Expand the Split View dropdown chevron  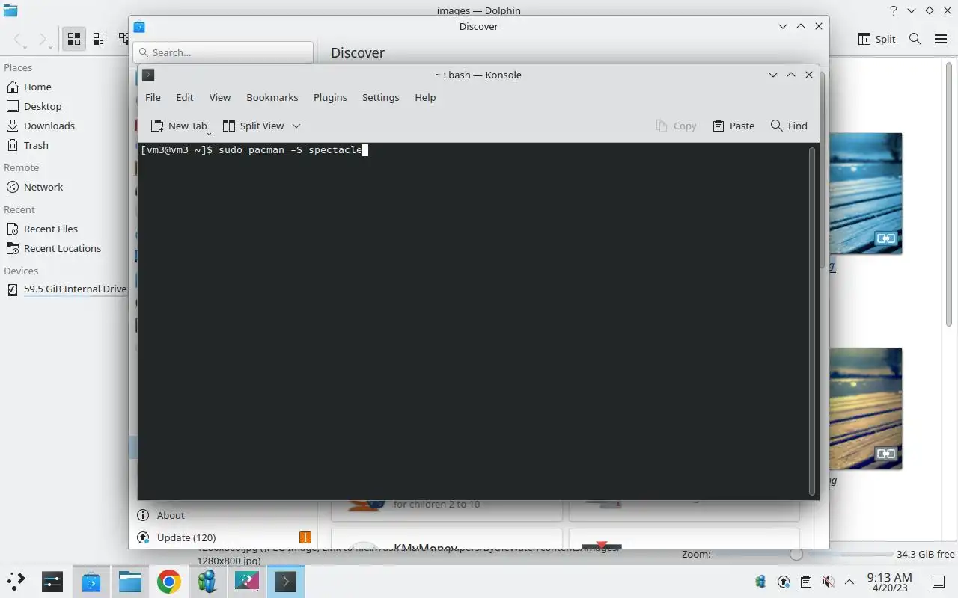pyautogui.click(x=296, y=126)
